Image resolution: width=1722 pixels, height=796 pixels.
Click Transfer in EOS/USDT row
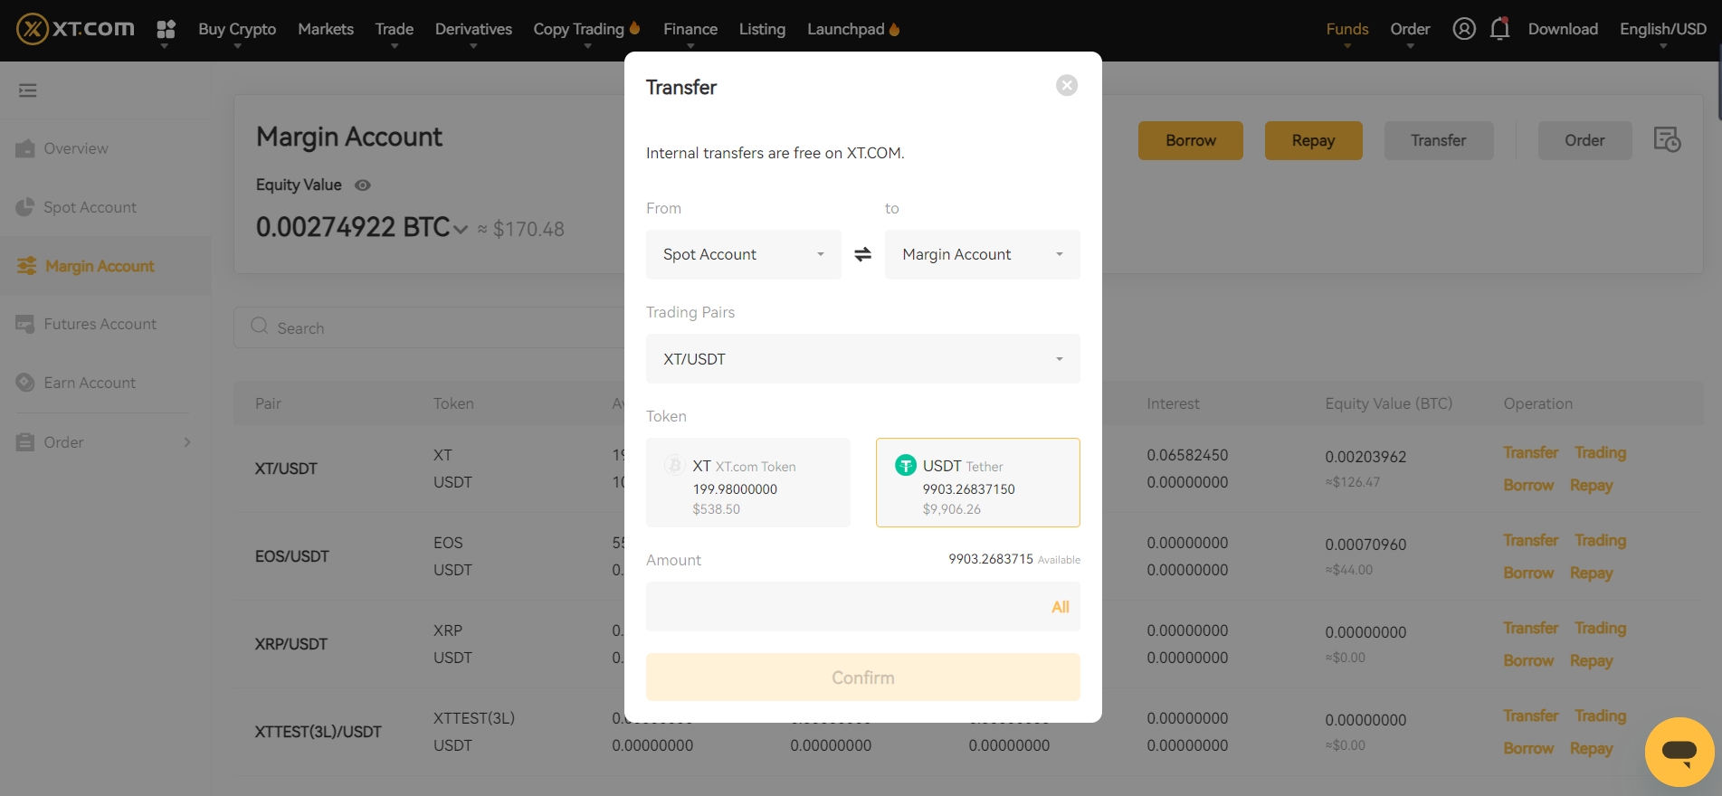click(x=1531, y=540)
